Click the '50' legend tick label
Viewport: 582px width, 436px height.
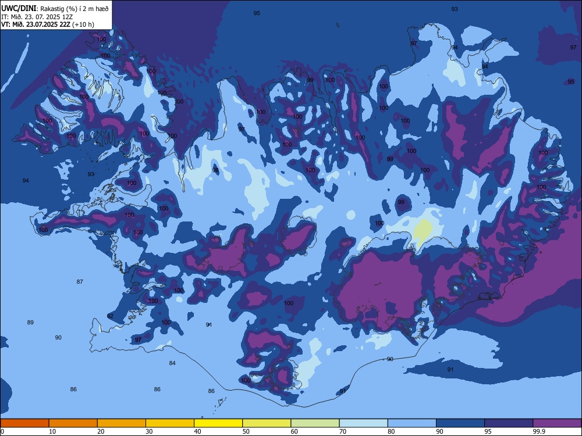tap(246, 431)
